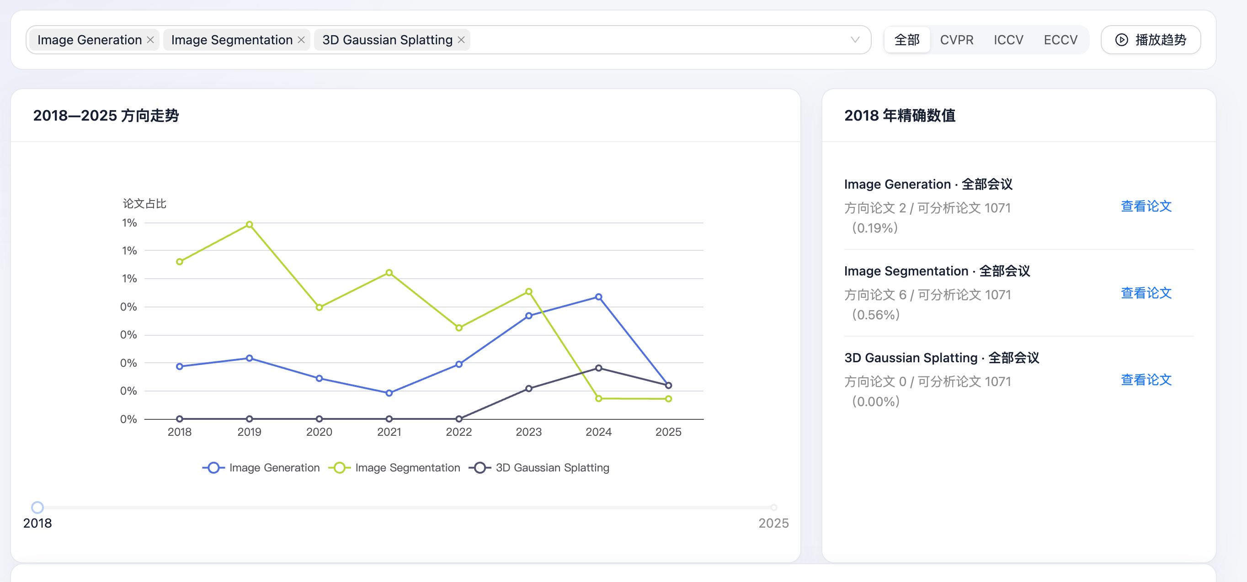Image resolution: width=1247 pixels, height=582 pixels.
Task: Open 查看论文 for 3D Gaussian Splatting
Action: (1146, 380)
